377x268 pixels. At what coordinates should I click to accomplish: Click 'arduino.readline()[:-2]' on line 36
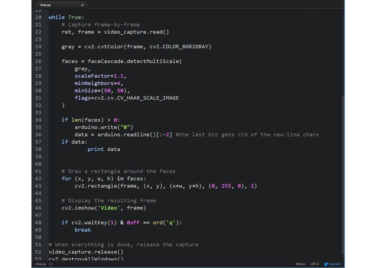point(135,135)
